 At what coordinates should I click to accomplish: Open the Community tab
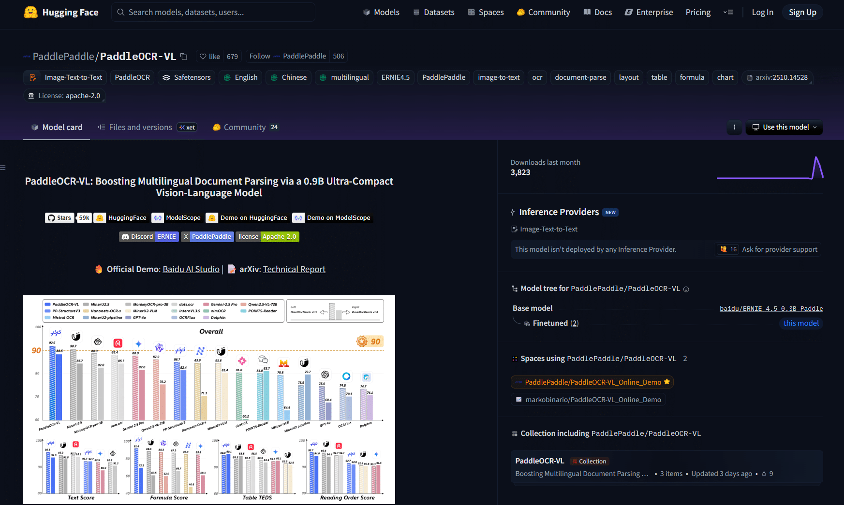[245, 128]
